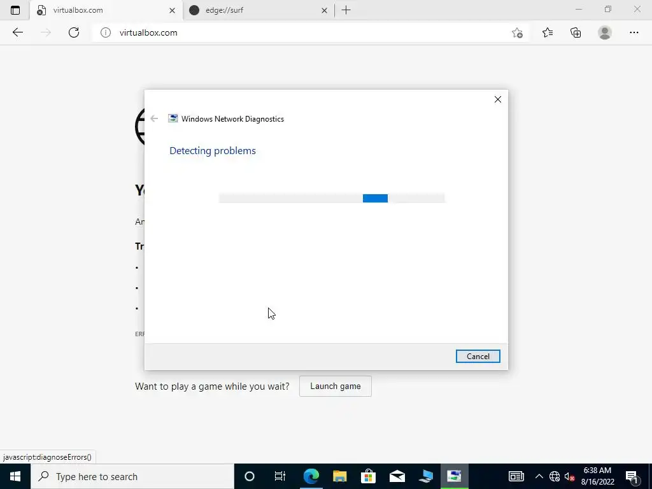The image size is (652, 489).
Task: Open the Favorites list
Action: tap(548, 32)
